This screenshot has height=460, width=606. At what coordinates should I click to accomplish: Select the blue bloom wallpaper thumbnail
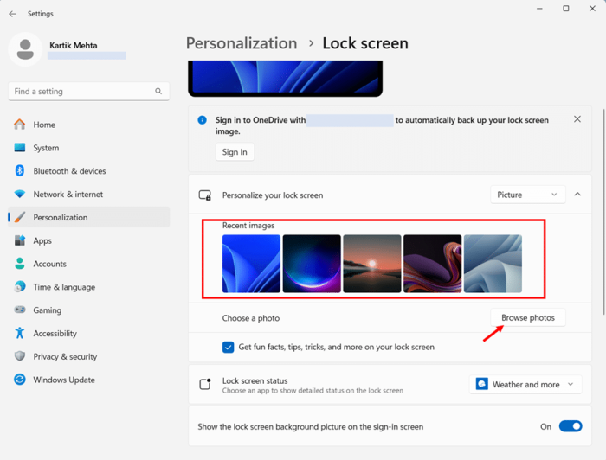251,264
